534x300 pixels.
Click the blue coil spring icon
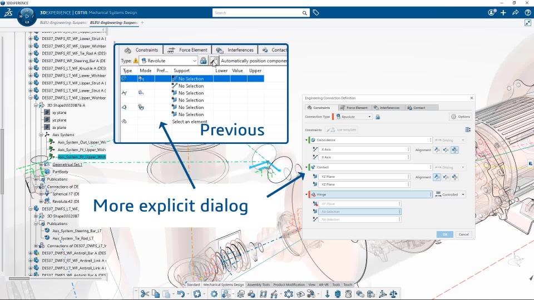338,294
